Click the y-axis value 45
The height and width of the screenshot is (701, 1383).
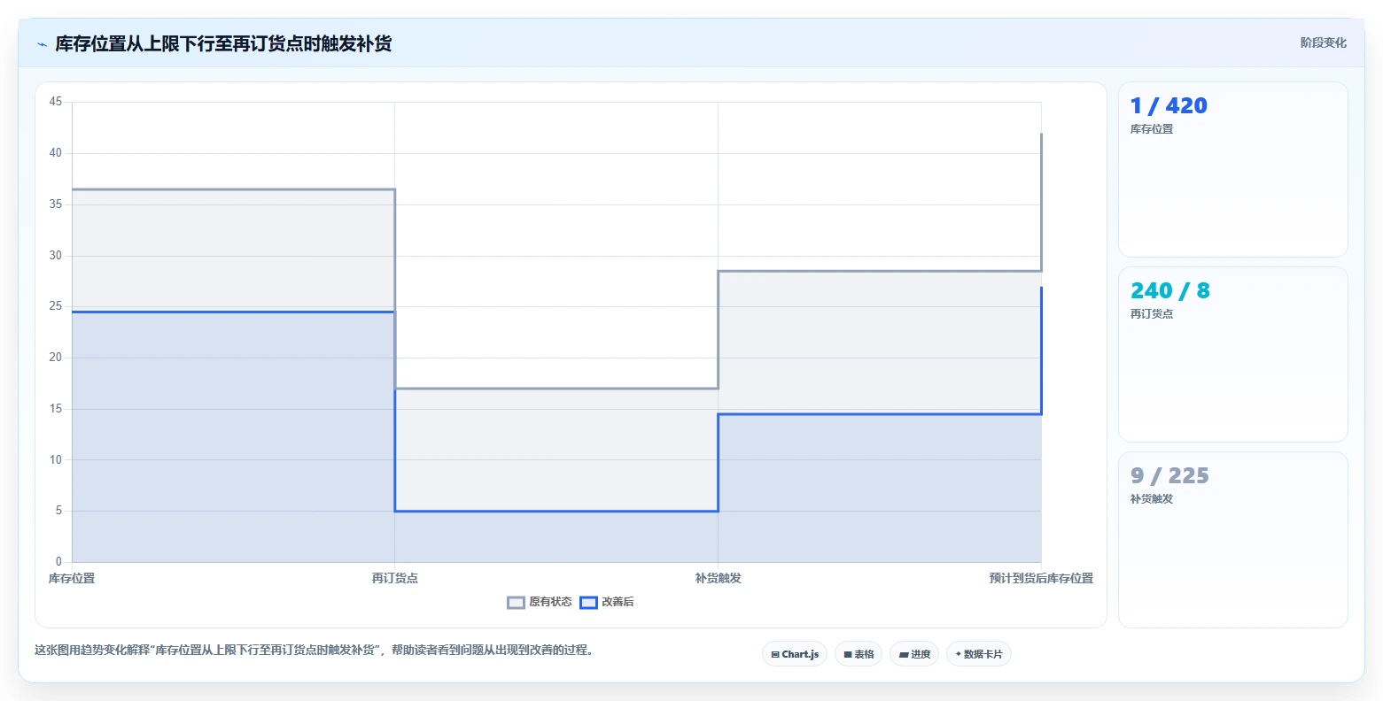click(x=56, y=102)
